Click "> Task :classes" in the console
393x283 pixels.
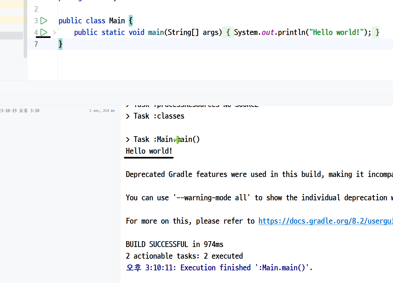(x=155, y=116)
